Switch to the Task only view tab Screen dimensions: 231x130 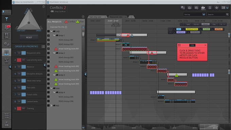[x=95, y=17]
